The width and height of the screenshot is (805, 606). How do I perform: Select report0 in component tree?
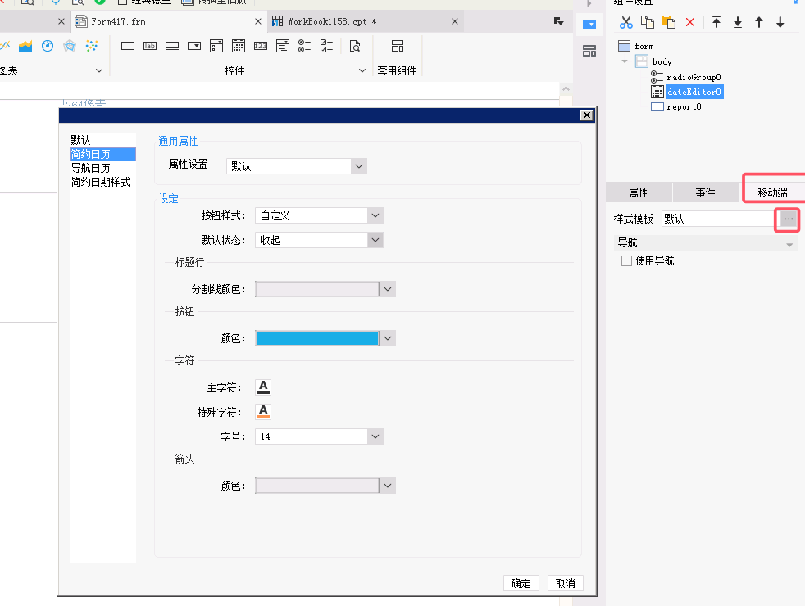point(684,106)
